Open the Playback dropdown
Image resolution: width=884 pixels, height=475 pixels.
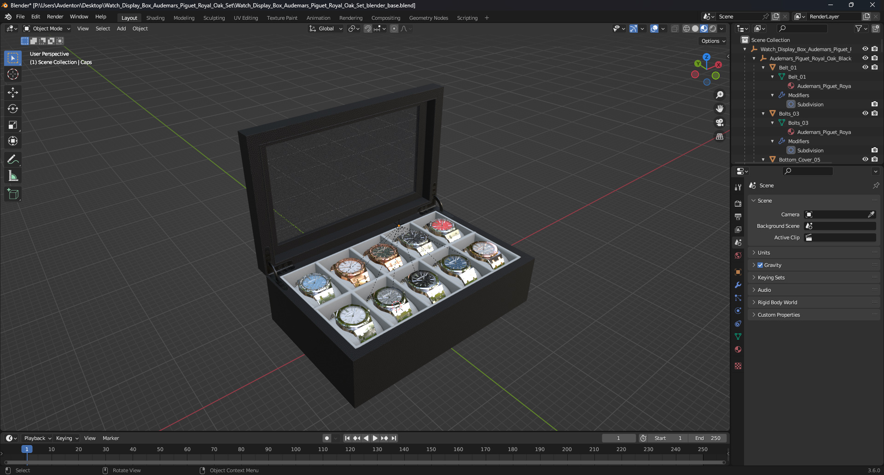(x=37, y=438)
